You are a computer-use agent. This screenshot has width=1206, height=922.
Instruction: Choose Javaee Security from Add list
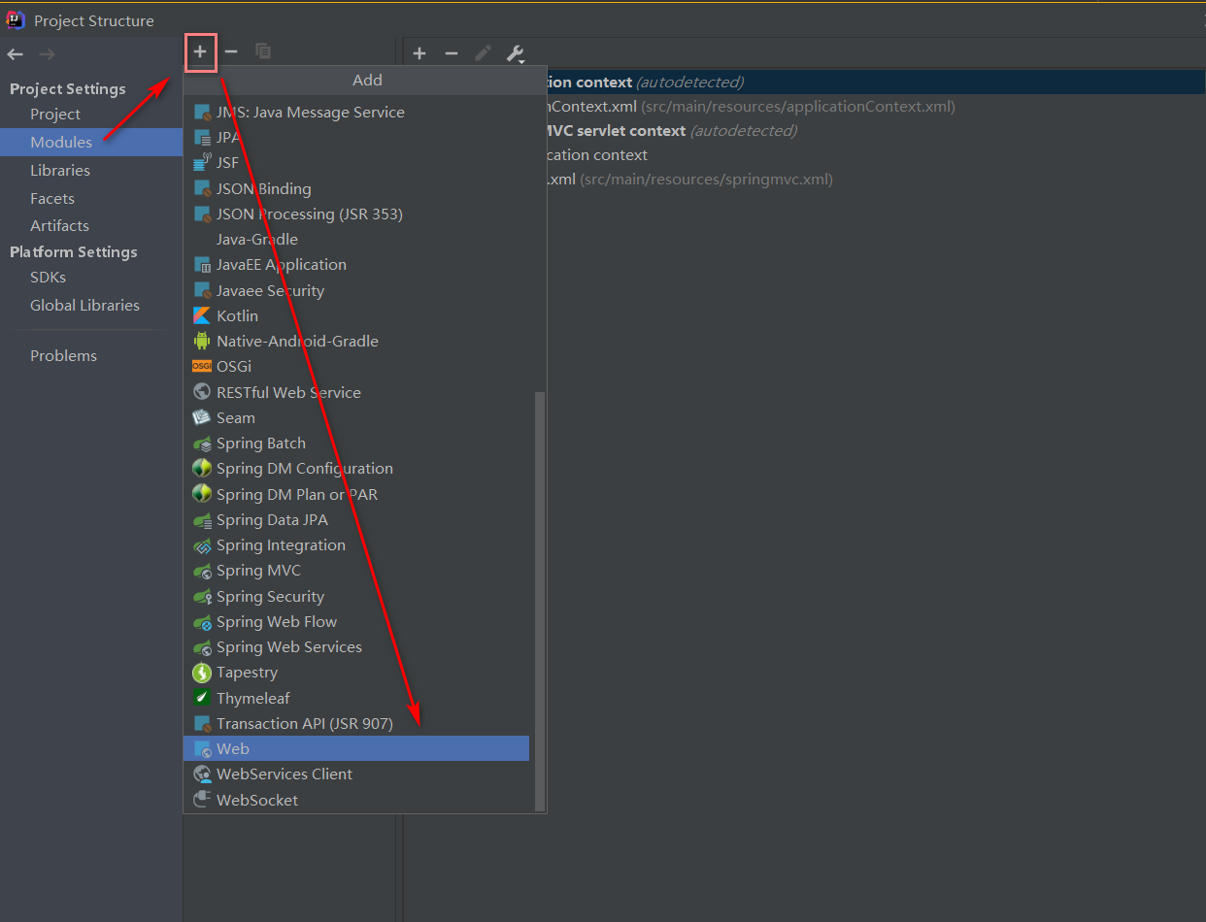(357, 290)
